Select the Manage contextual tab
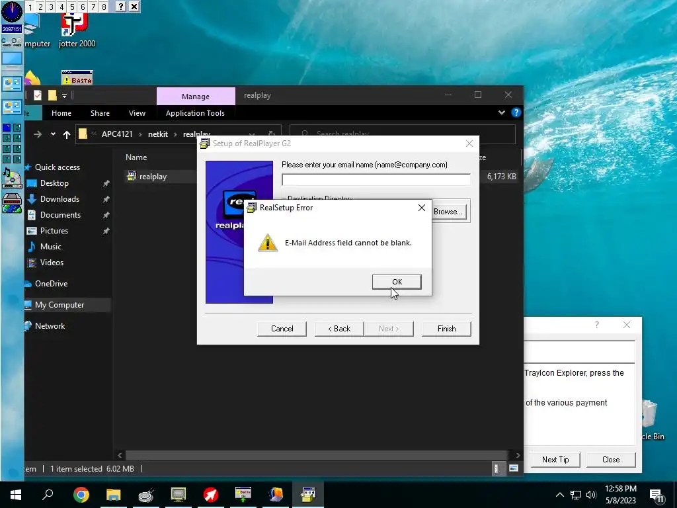The width and height of the screenshot is (677, 508). [196, 97]
